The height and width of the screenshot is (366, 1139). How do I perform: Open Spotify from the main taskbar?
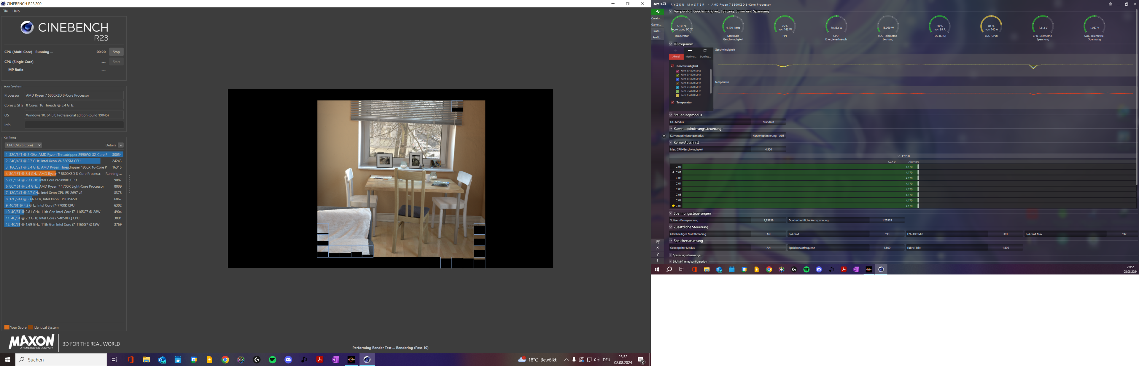[272, 360]
